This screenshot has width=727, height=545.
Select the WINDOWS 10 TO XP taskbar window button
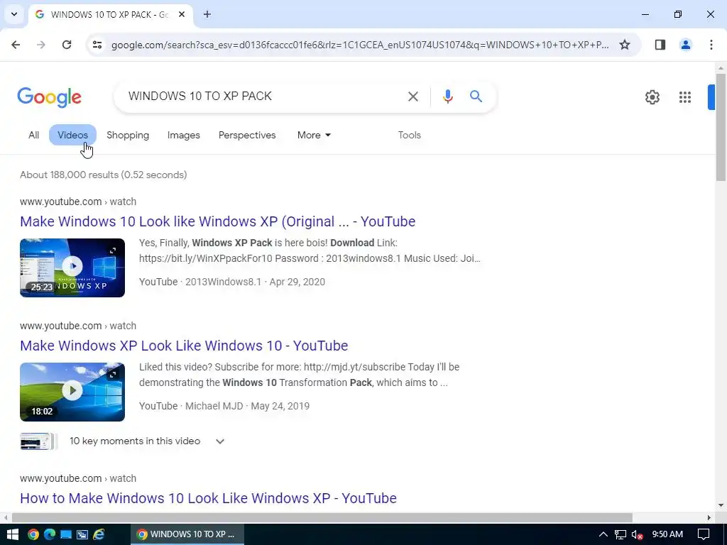point(187,534)
